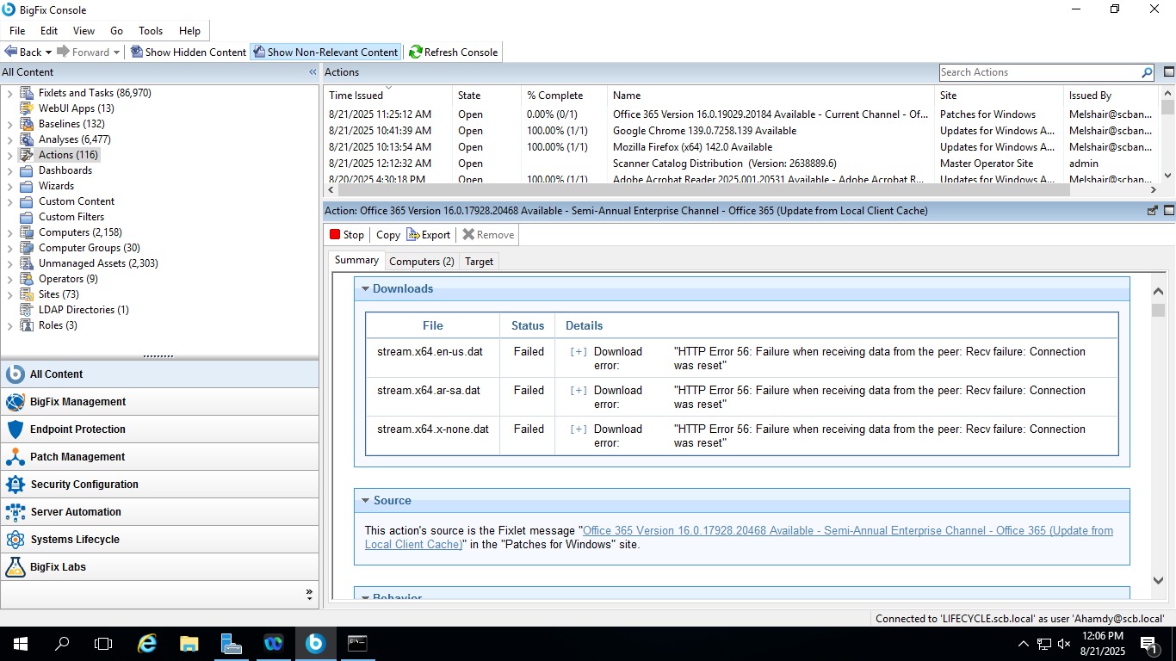1176x661 pixels.
Task: Collapse the Downloads section
Action: [x=365, y=289]
